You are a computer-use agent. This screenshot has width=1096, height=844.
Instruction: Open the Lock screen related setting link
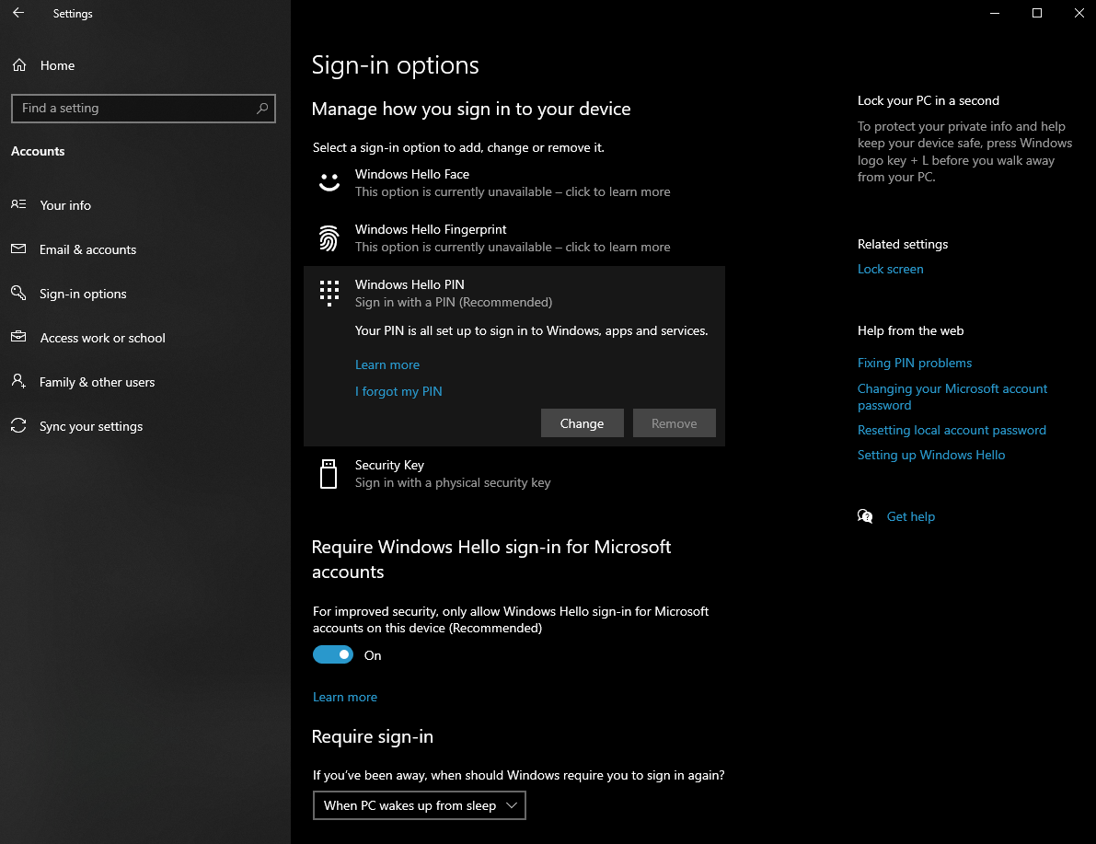890,269
